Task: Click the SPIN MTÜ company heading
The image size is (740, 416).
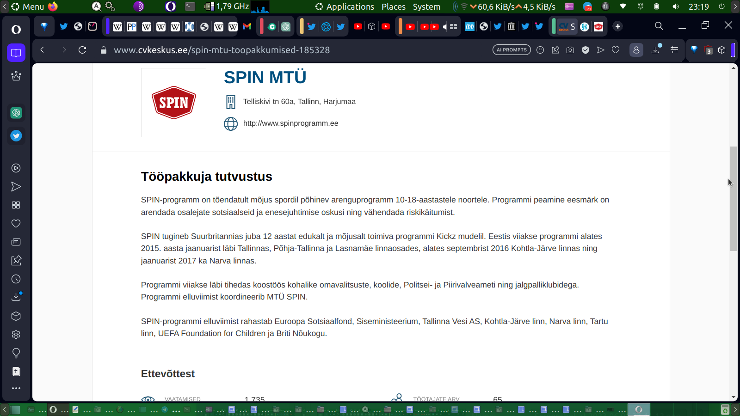Action: [265, 77]
